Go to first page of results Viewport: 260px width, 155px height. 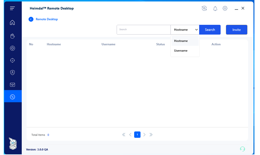click(124, 135)
